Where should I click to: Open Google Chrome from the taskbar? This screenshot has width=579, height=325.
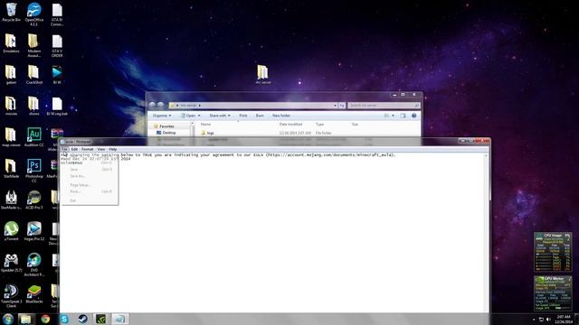(x=45, y=319)
